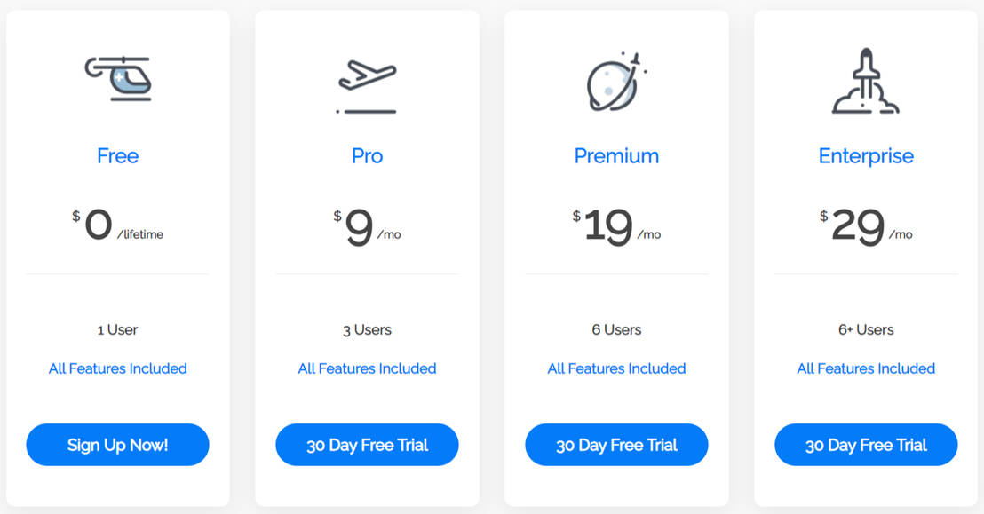984x514 pixels.
Task: Click the planet icon on Premium plan
Action: pos(616,83)
